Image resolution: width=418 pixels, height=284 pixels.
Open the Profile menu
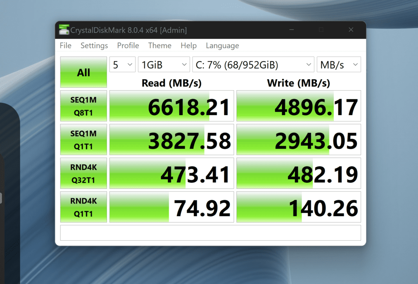point(128,46)
